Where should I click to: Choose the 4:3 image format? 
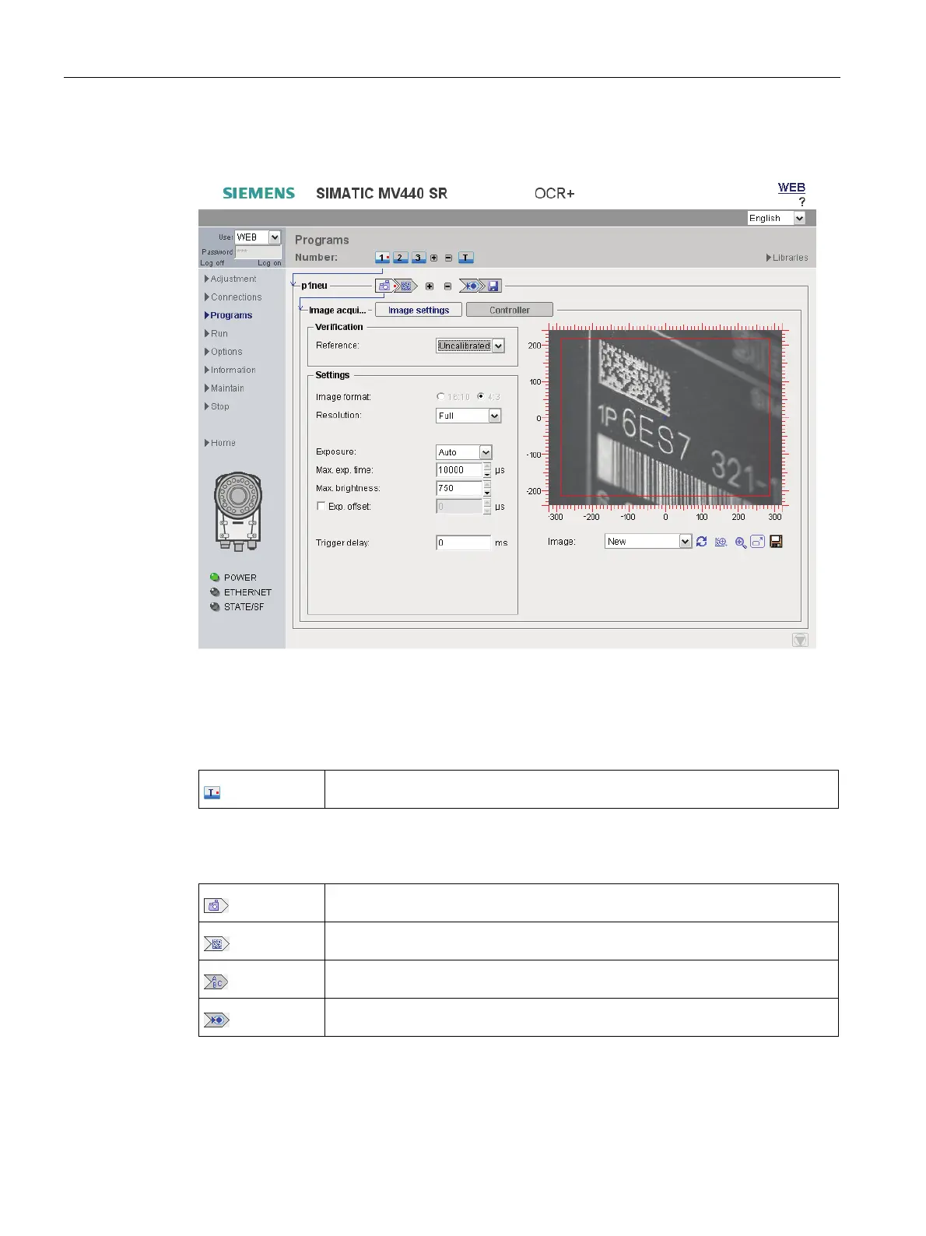point(481,397)
